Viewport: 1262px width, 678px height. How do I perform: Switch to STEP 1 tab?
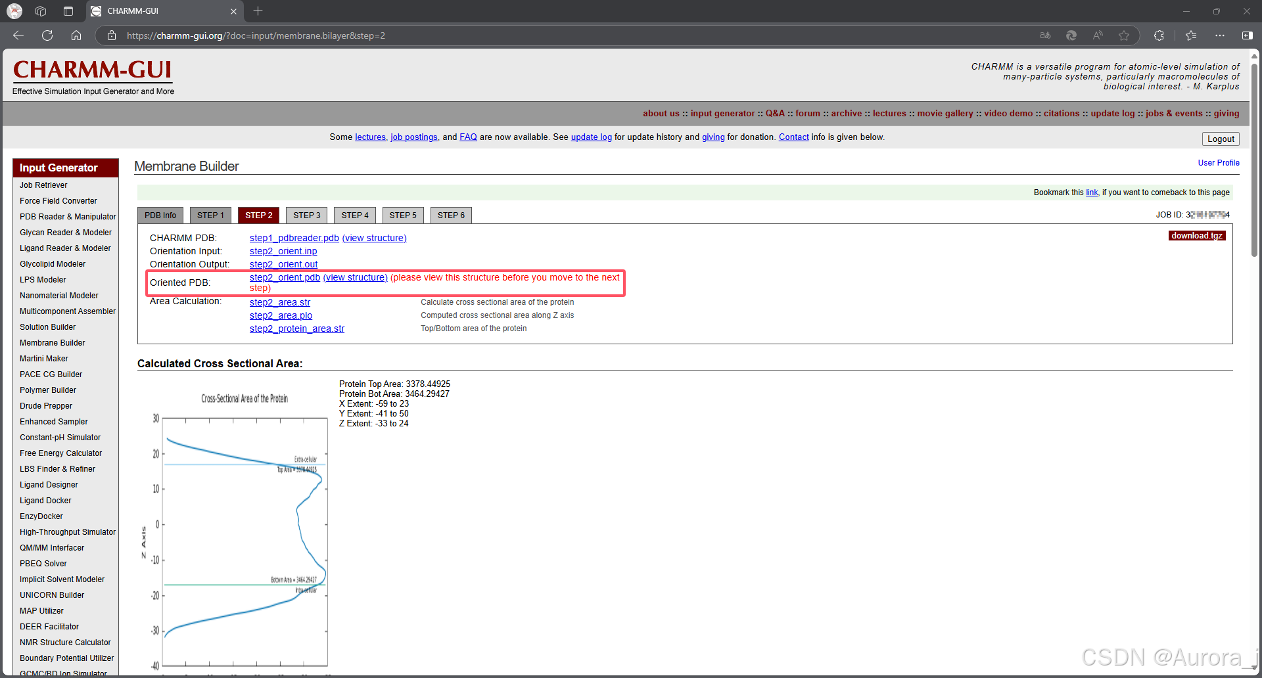coord(210,215)
